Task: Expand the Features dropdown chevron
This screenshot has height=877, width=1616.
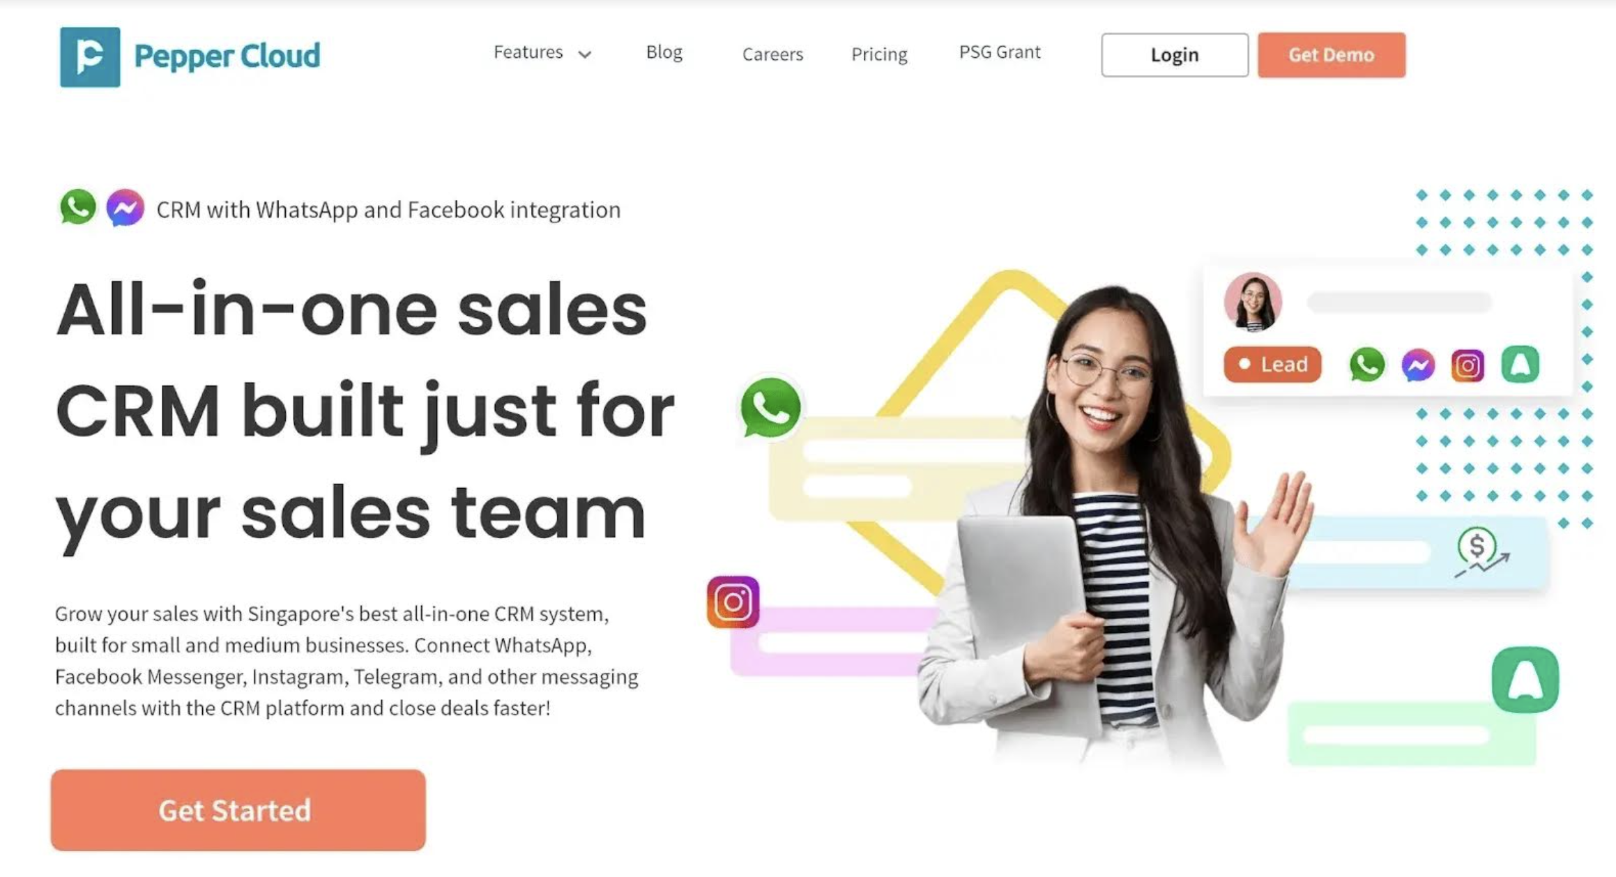Action: (585, 54)
